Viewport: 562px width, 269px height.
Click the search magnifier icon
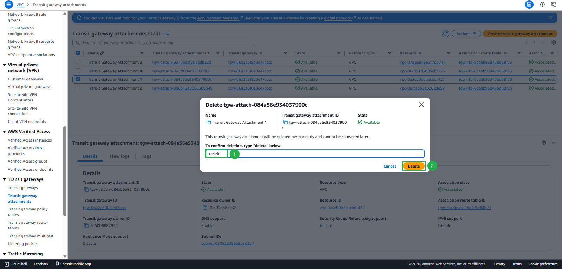78,42
